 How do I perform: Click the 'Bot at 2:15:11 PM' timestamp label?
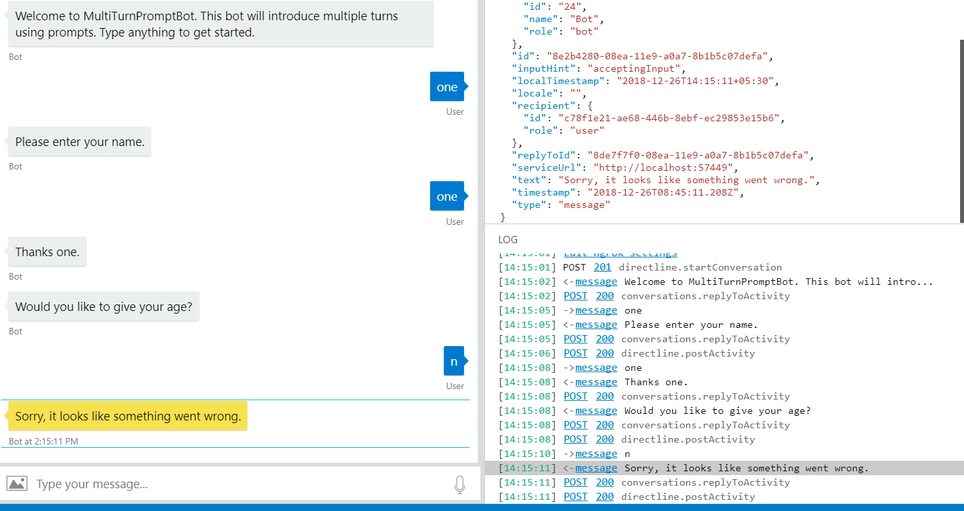point(45,441)
